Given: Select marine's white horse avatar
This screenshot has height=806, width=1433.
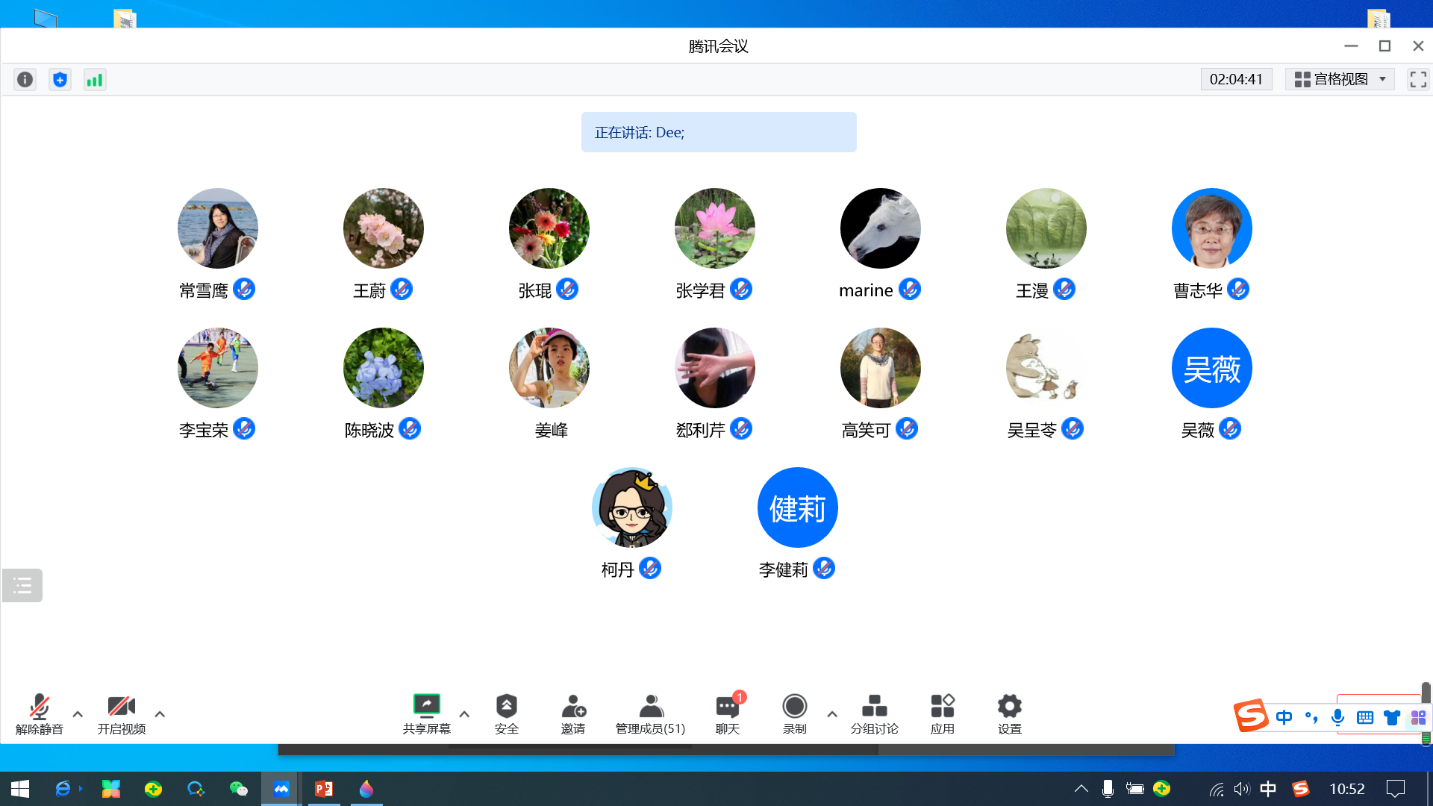Looking at the screenshot, I should [x=881, y=228].
